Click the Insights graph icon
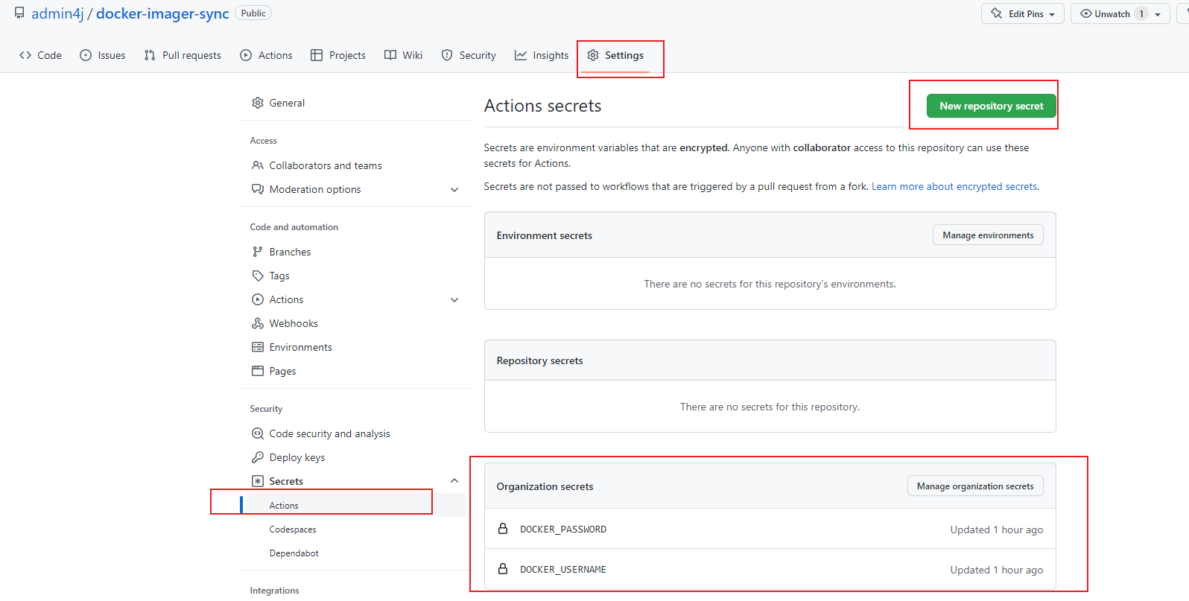 (x=521, y=55)
